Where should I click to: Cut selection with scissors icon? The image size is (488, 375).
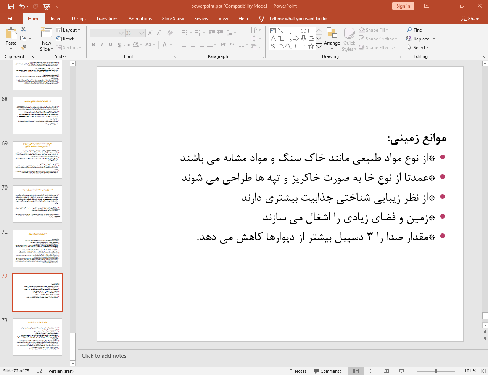coord(23,30)
